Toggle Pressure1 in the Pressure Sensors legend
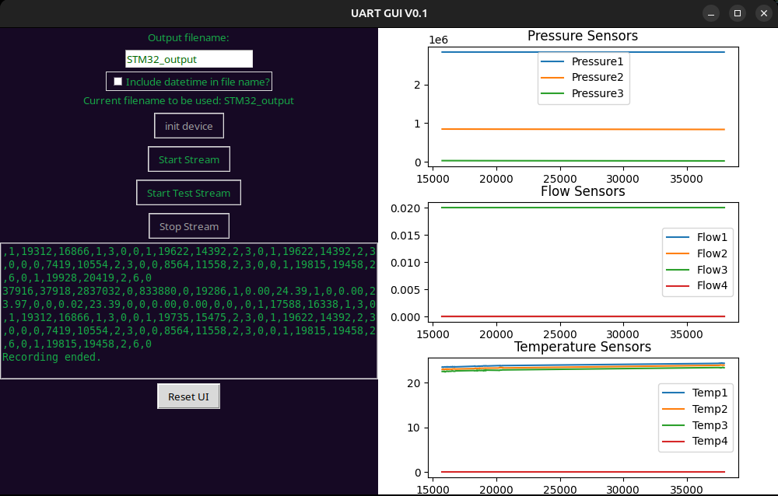778x496 pixels. pos(598,61)
